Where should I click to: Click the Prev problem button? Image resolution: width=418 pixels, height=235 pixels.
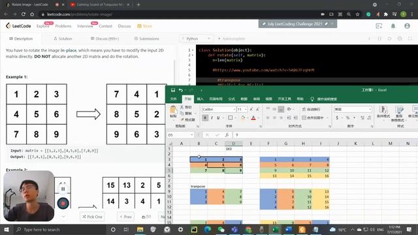(x=125, y=217)
